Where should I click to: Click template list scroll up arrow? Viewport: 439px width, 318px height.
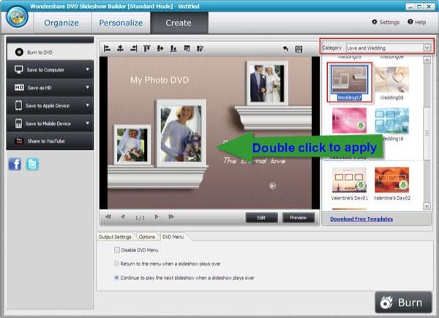[427, 60]
